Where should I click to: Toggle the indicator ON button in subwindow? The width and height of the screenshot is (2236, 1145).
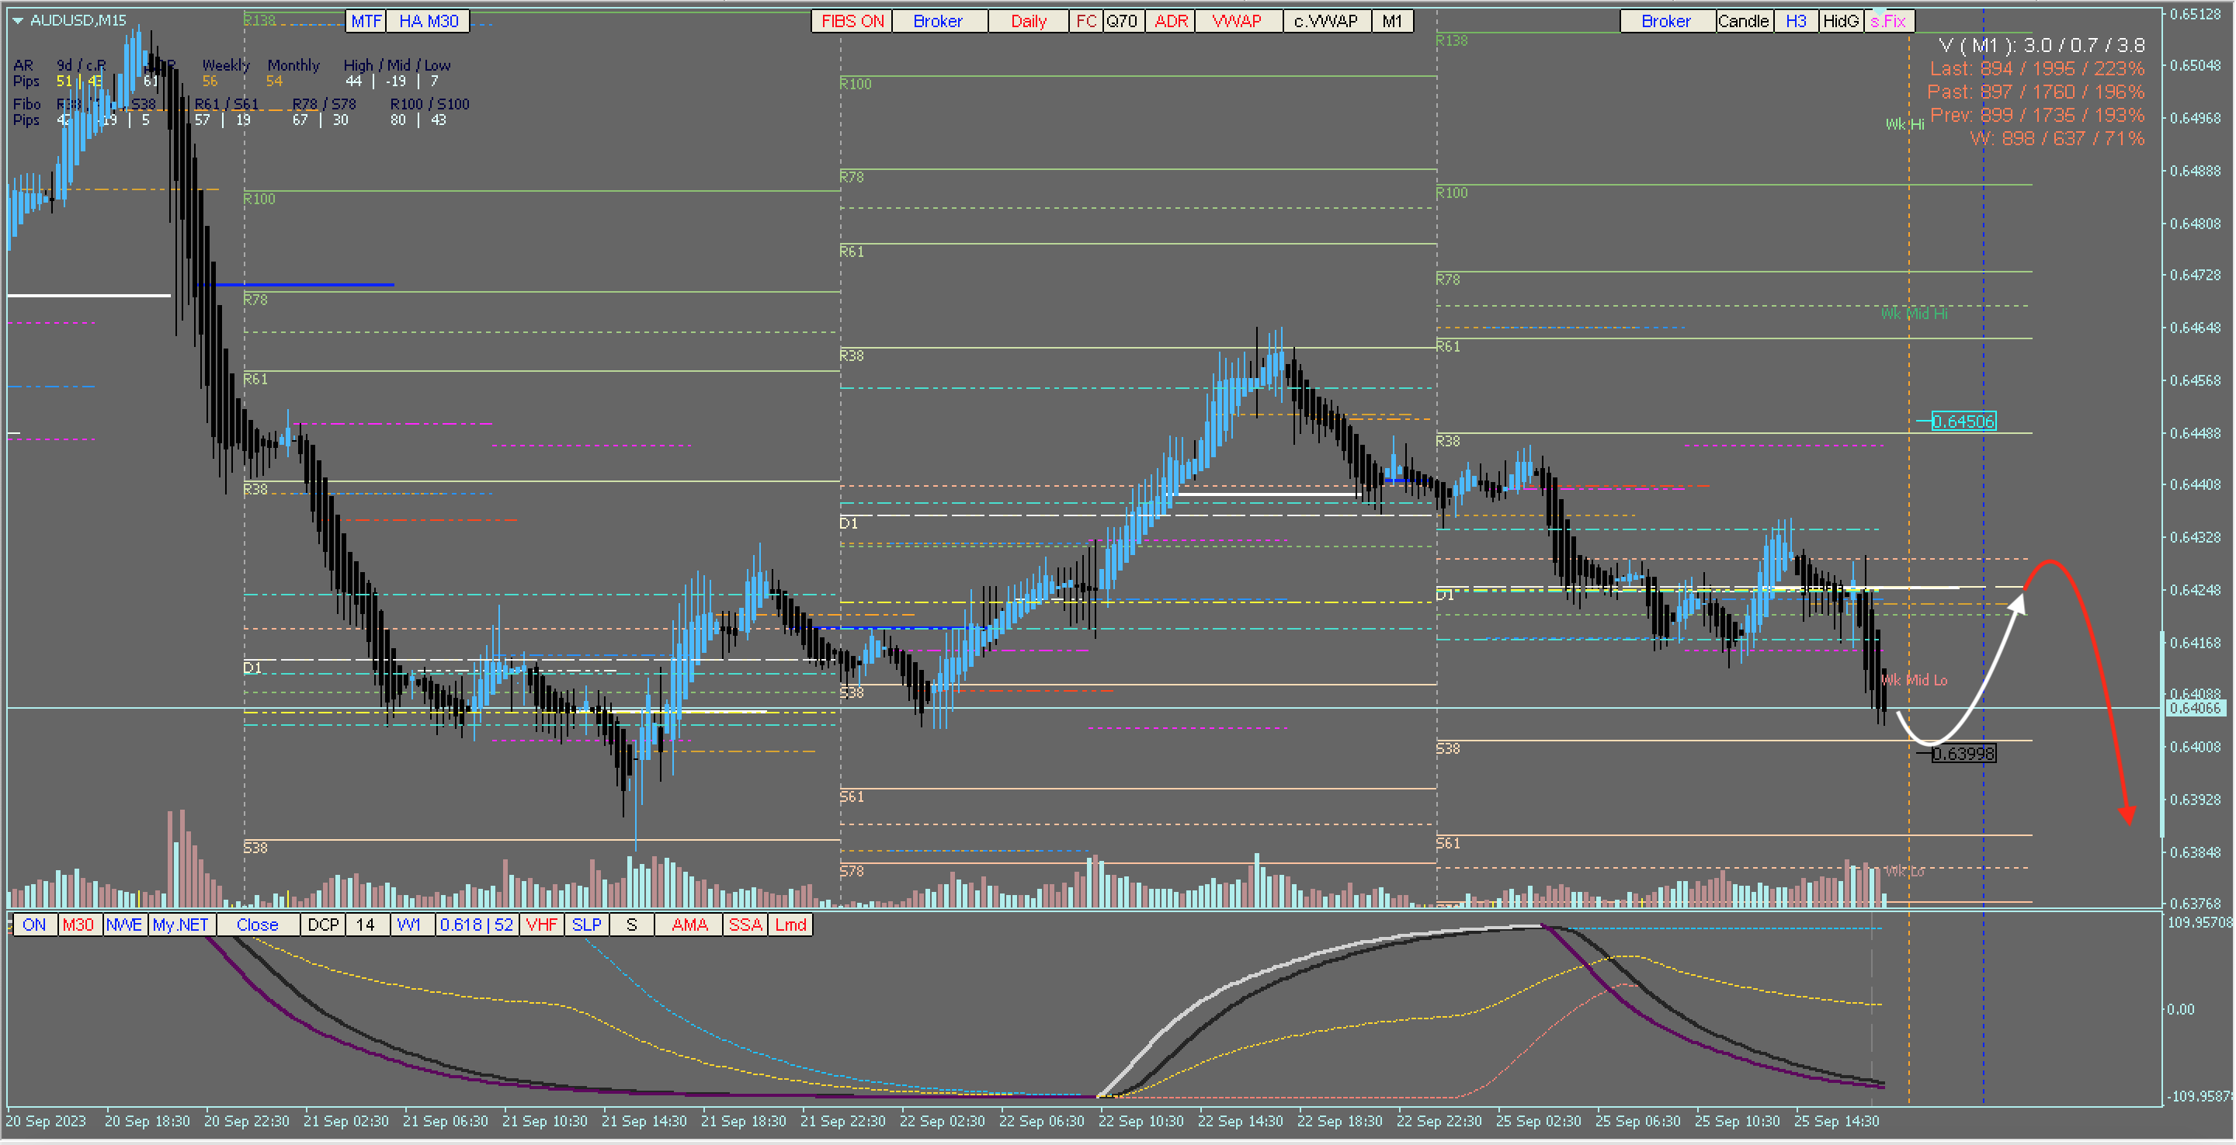34,925
